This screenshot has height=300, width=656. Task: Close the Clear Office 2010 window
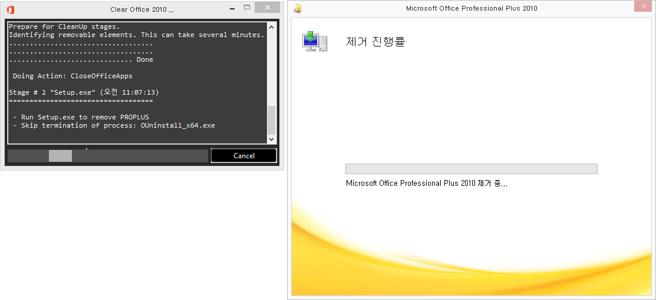268,8
